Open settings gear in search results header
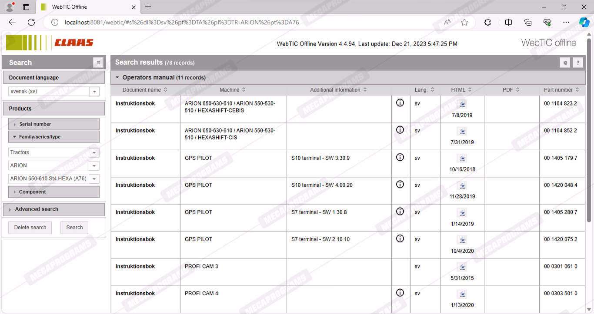 click(565, 63)
